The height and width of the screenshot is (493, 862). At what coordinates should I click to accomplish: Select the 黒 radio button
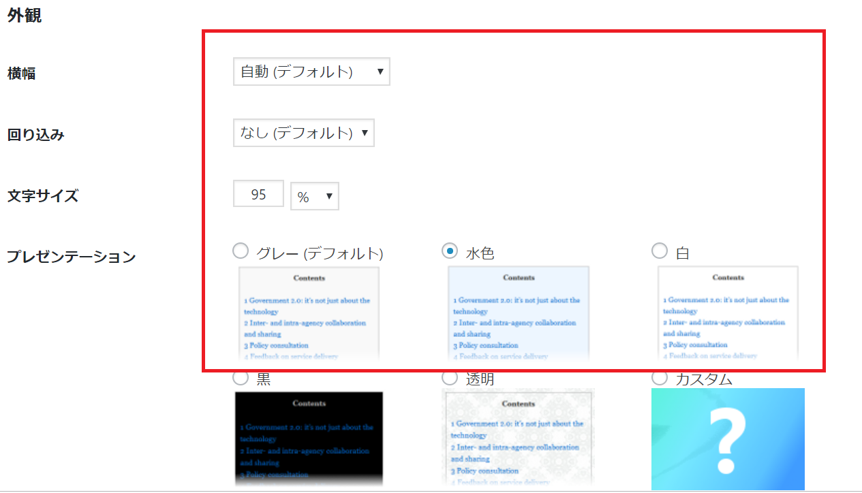[241, 377]
